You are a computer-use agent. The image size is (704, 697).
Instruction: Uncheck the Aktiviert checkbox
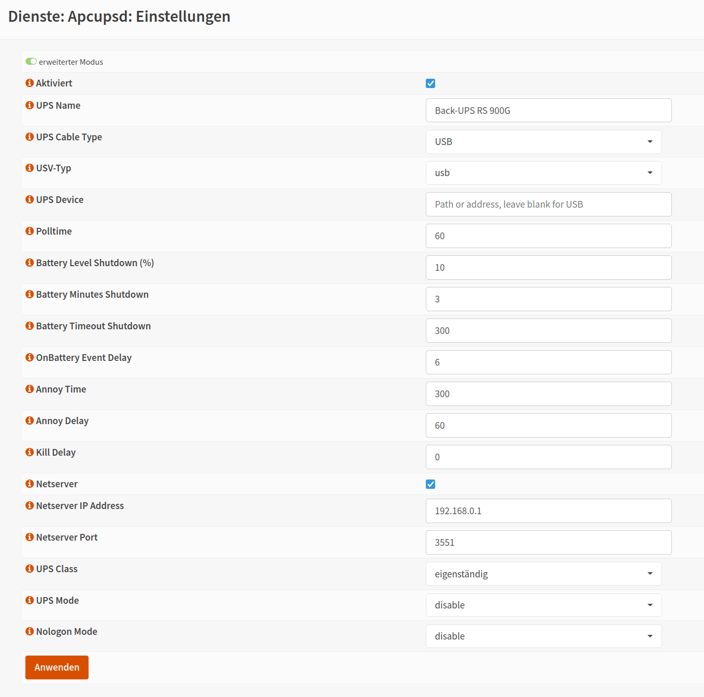point(430,83)
